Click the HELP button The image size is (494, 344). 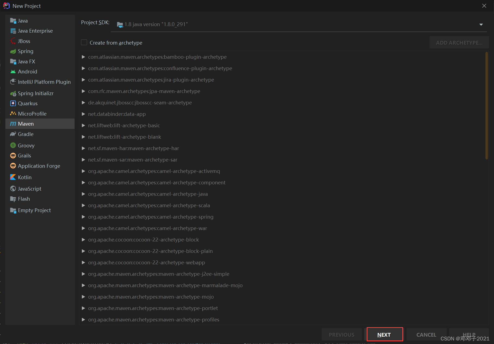click(x=469, y=334)
